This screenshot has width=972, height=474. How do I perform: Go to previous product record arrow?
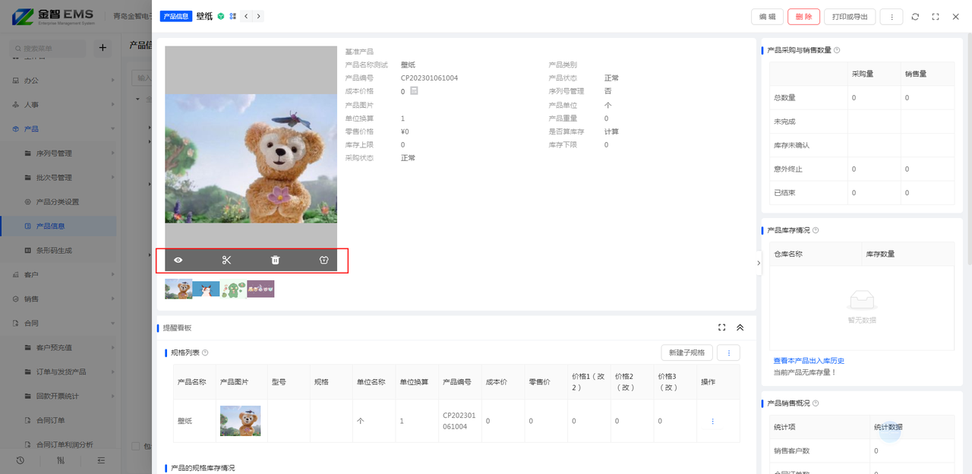coord(246,16)
